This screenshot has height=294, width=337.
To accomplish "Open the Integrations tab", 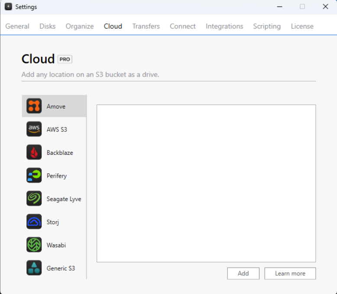I will pos(224,26).
